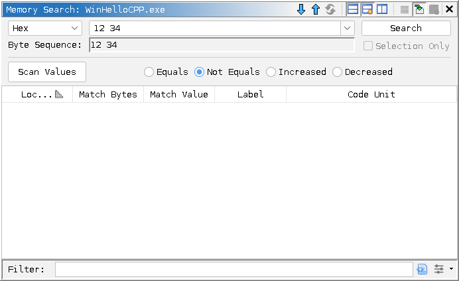The height and width of the screenshot is (281, 459).
Task: Sort by the Match Bytes column header
Action: pyautogui.click(x=107, y=94)
